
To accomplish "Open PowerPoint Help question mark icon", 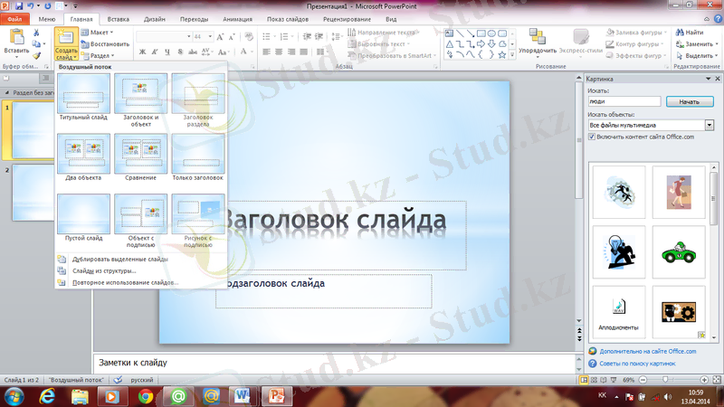I will (715, 18).
